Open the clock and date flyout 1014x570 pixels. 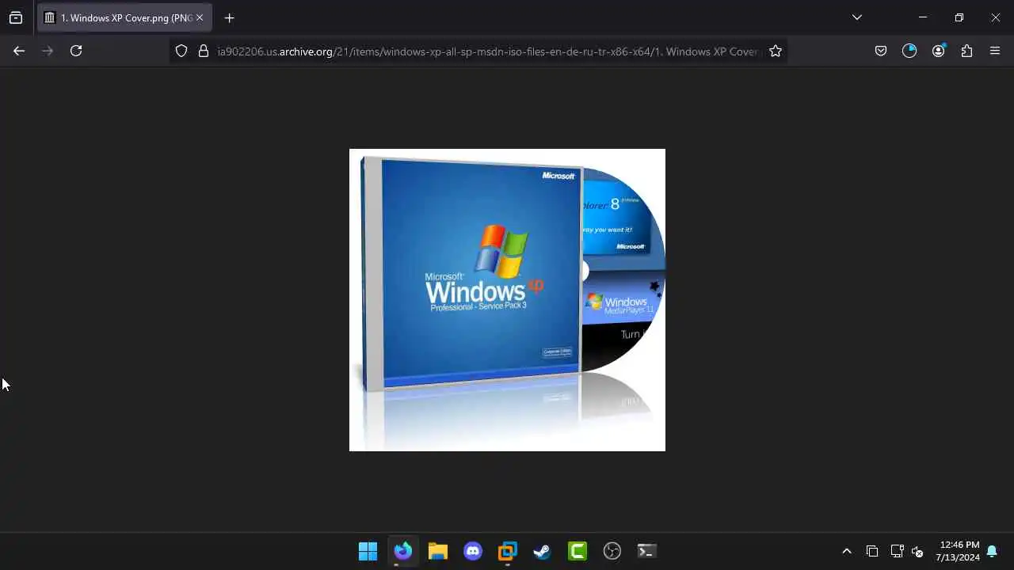tap(959, 551)
